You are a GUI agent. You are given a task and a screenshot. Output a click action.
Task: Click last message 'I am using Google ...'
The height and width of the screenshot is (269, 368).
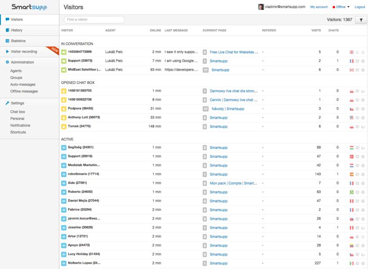click(x=181, y=61)
